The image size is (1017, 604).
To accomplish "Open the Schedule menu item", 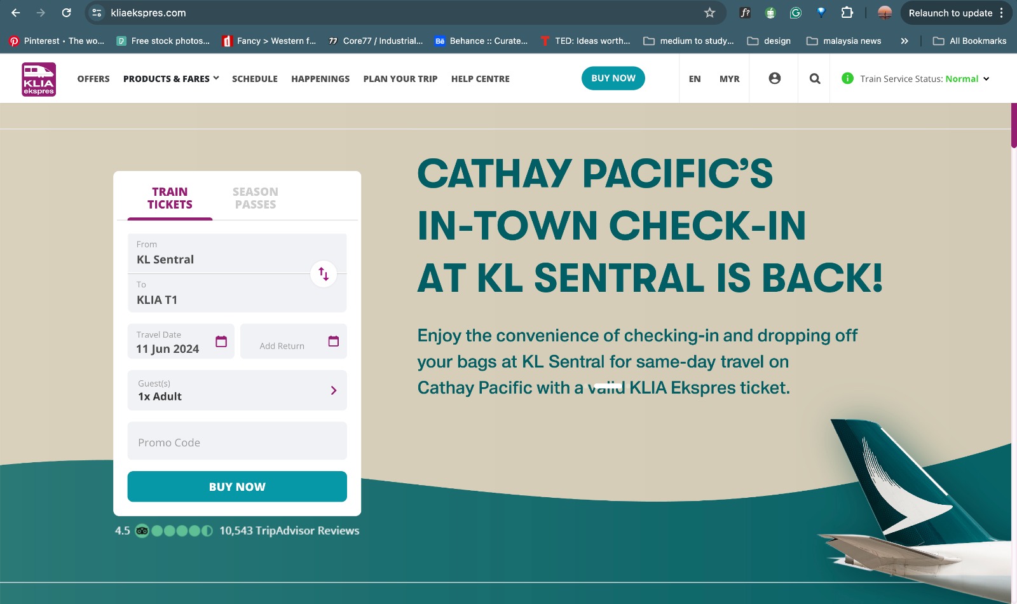I will [x=255, y=79].
